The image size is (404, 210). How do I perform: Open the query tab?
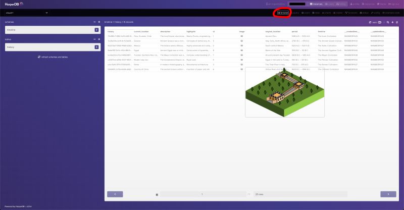[x=296, y=13]
